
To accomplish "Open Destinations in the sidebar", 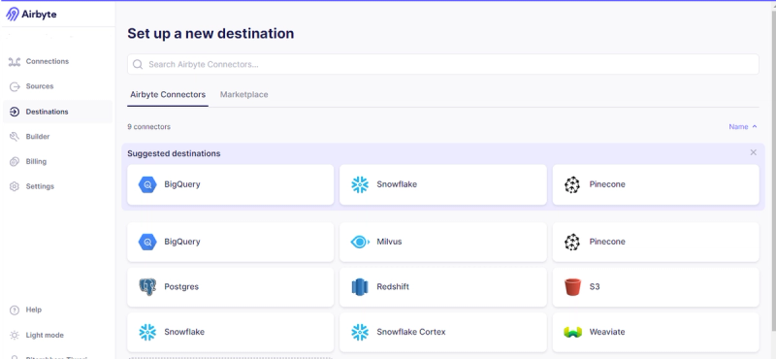I will (58, 112).
